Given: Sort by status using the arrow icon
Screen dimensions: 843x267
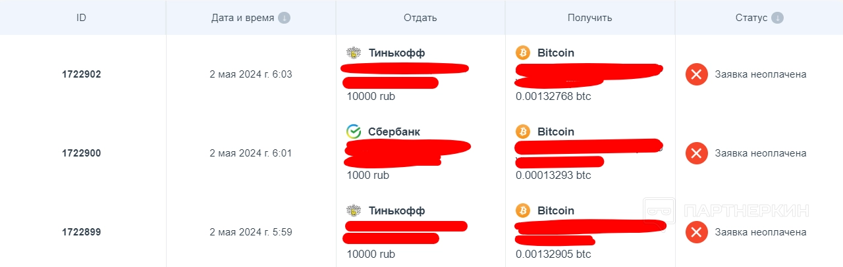Looking at the screenshot, I should (x=777, y=18).
